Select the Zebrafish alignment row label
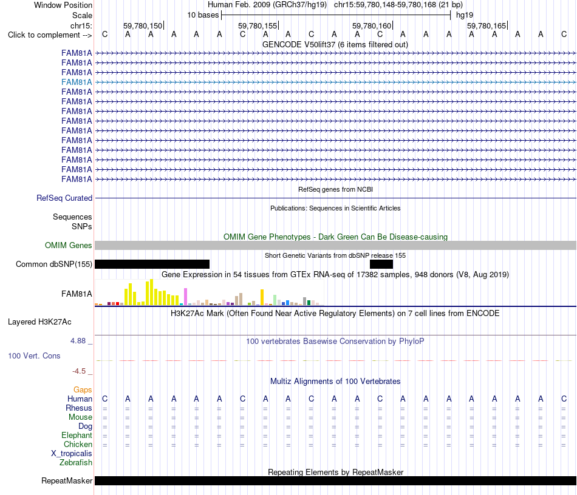 [x=76, y=462]
